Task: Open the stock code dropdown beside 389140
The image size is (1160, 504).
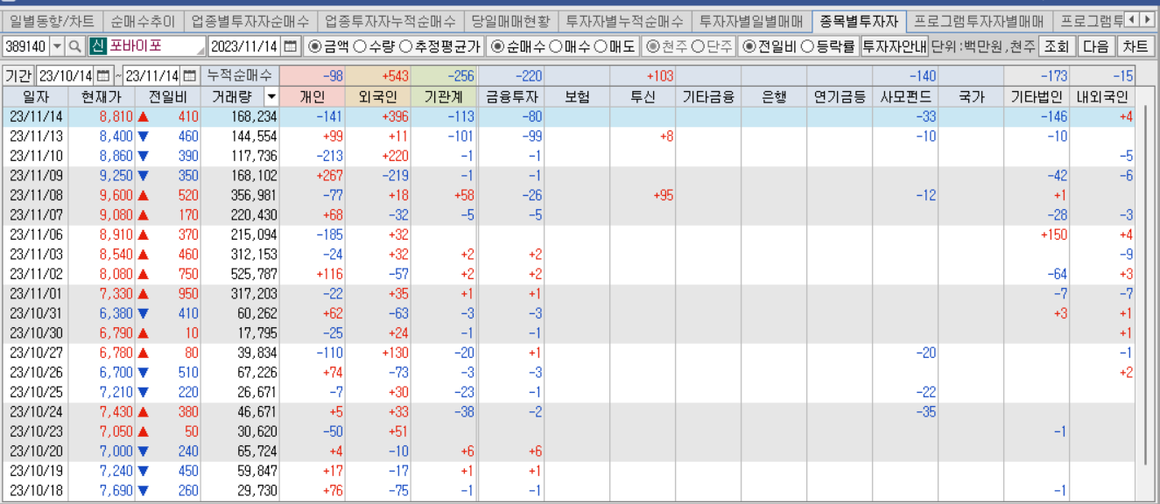Action: pyautogui.click(x=56, y=48)
